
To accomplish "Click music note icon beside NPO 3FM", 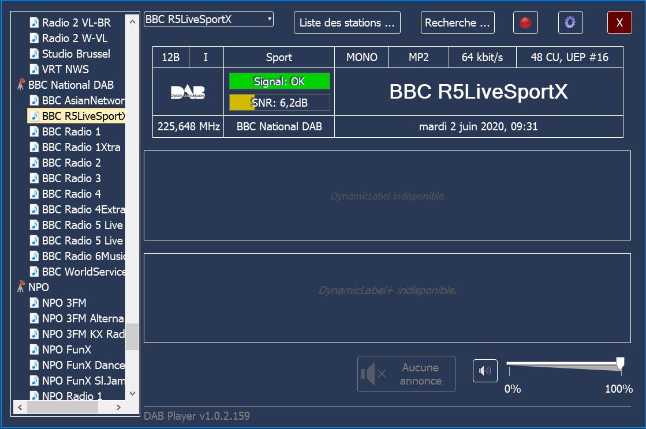I will point(35,303).
